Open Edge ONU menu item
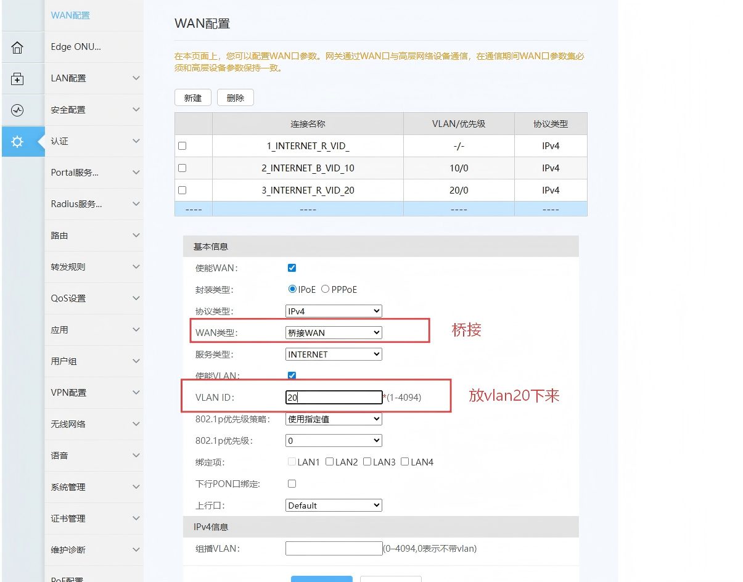This screenshot has height=582, width=743. tap(75, 47)
